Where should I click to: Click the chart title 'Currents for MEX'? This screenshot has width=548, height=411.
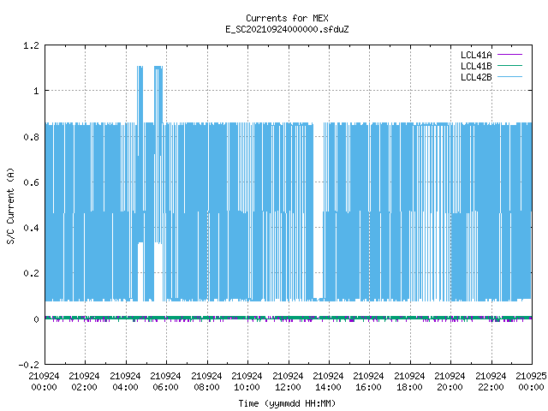[x=287, y=18]
